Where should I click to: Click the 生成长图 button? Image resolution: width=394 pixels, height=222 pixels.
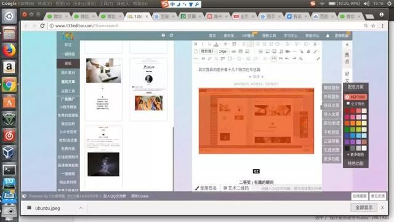[331, 150]
